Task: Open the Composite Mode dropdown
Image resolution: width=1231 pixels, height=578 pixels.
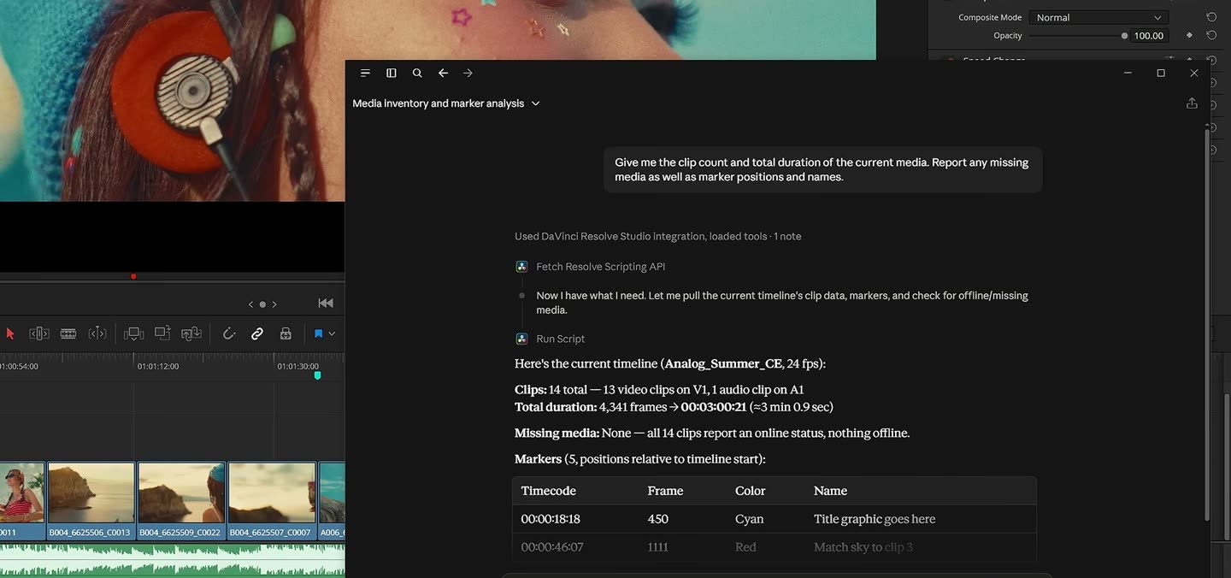Action: click(x=1098, y=17)
